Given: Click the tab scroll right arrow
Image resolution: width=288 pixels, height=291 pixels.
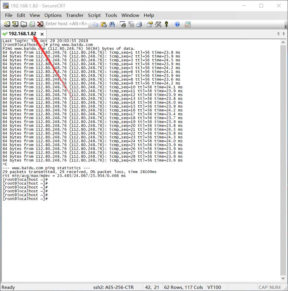Looking at the screenshot, I should pyautogui.click(x=284, y=33).
